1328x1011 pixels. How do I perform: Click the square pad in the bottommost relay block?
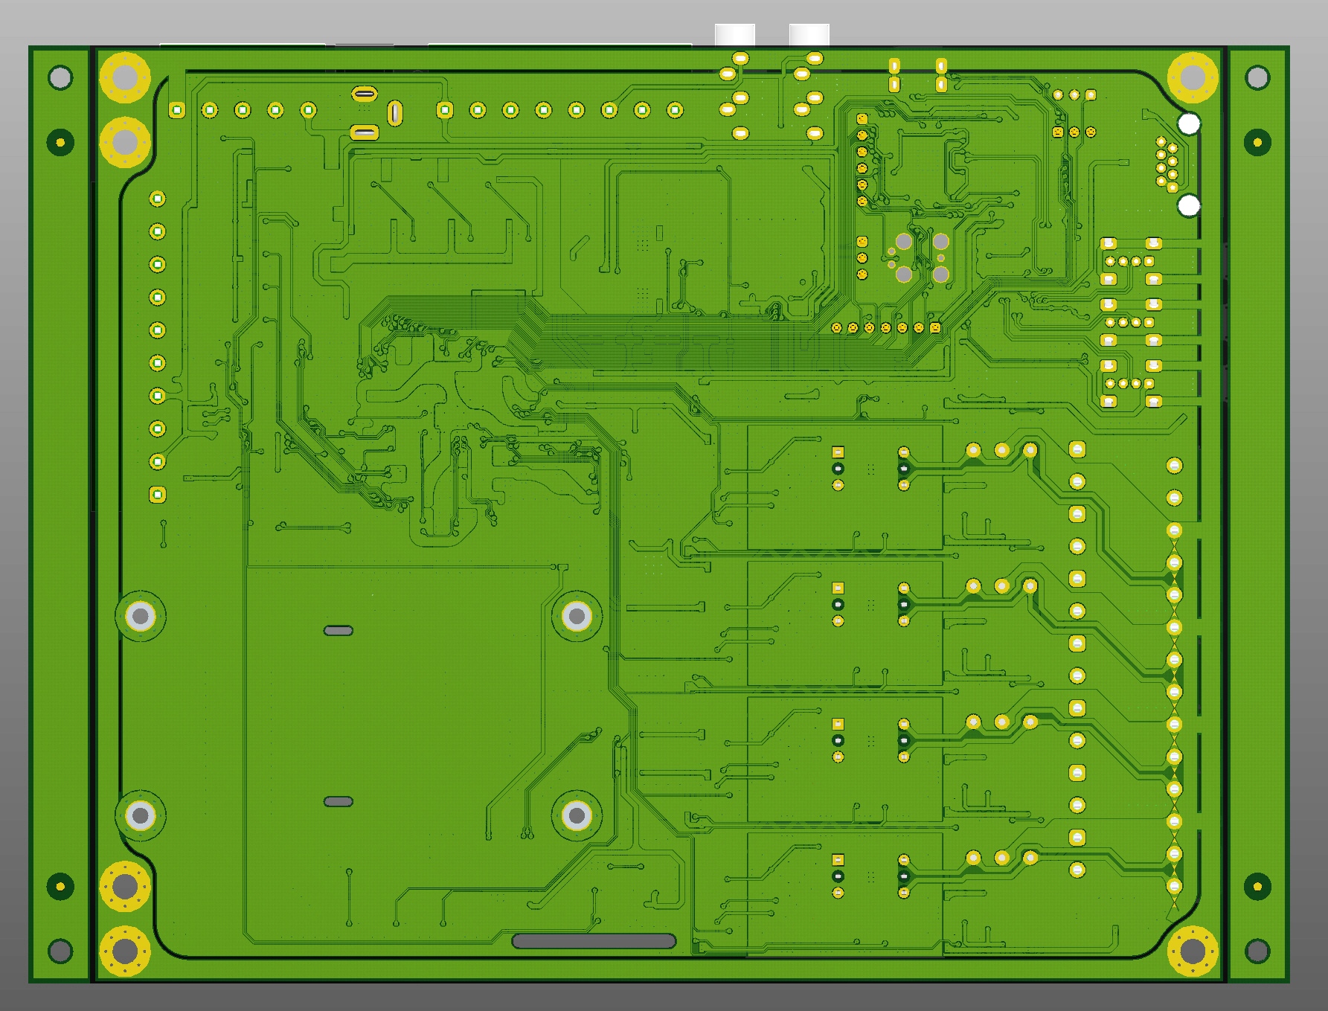(x=838, y=860)
